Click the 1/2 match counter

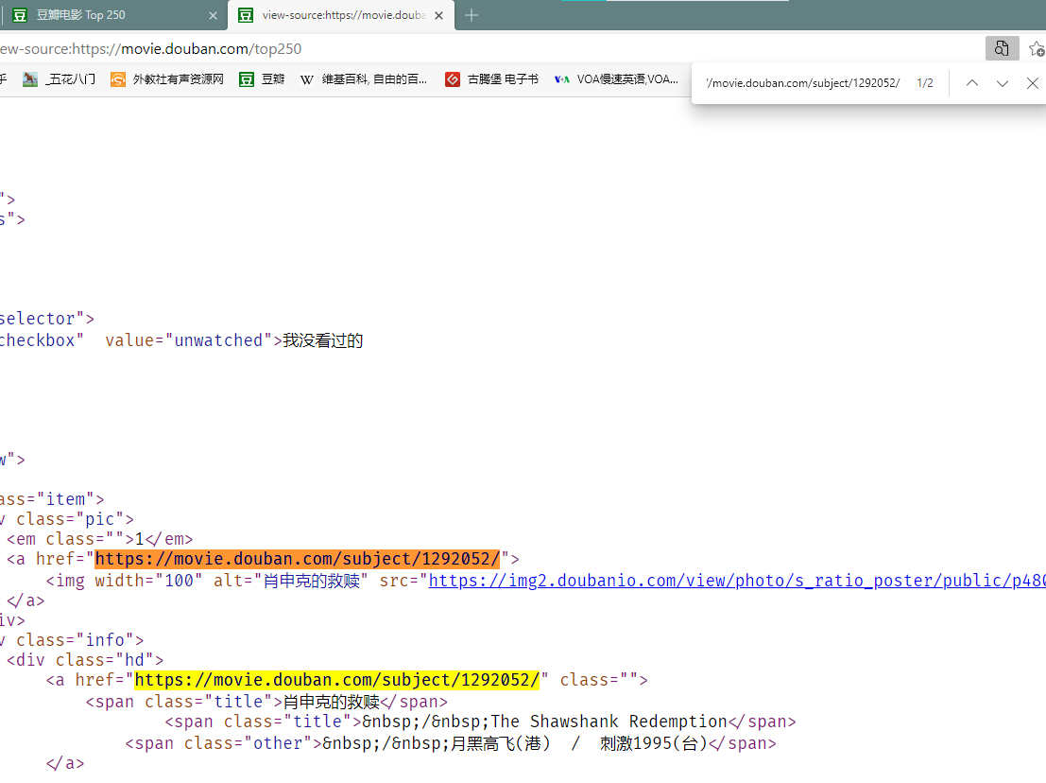coord(925,83)
